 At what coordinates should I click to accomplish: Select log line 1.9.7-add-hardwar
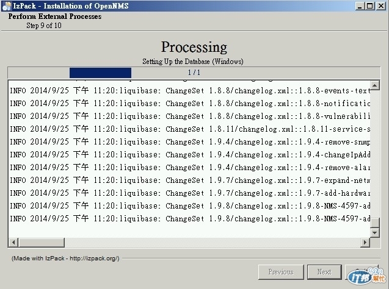click(x=190, y=193)
